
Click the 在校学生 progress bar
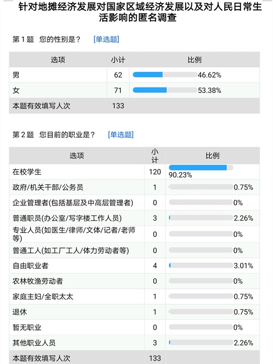(x=201, y=168)
